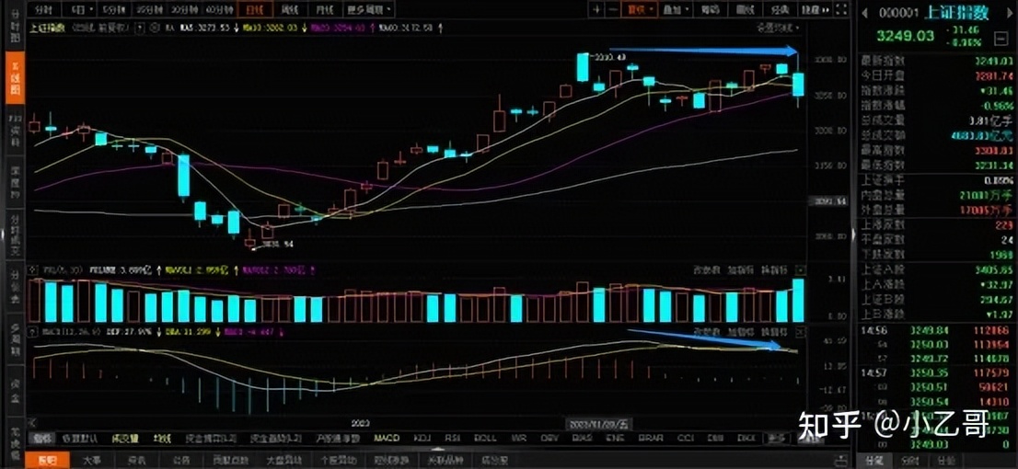Click the circular settings icon beside MA label
The image size is (1018, 469).
pyautogui.click(x=156, y=28)
